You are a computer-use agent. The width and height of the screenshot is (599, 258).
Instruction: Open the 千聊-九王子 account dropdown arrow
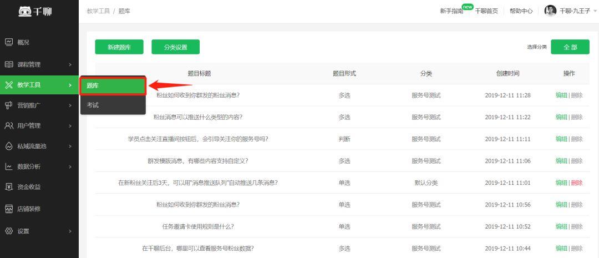tap(595, 12)
